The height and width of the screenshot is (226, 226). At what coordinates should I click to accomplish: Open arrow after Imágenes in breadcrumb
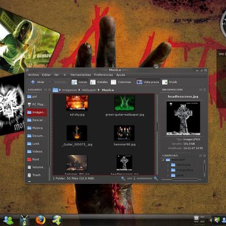click(79, 90)
